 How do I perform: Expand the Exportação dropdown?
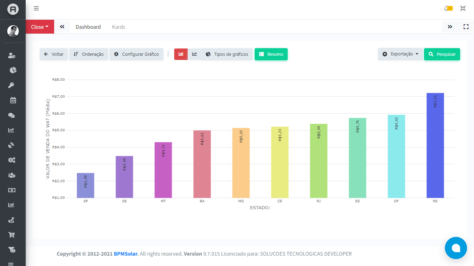pos(400,54)
